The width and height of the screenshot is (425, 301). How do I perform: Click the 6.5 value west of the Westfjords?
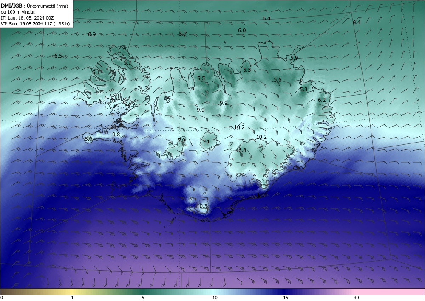pos(58,56)
